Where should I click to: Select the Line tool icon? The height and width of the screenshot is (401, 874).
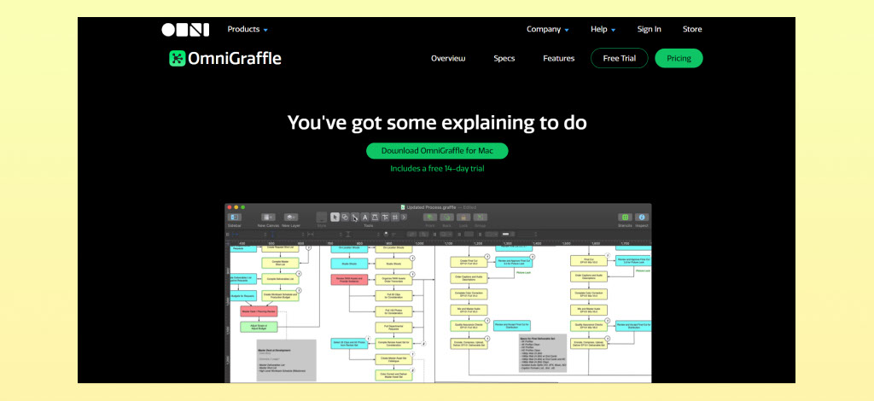click(355, 218)
